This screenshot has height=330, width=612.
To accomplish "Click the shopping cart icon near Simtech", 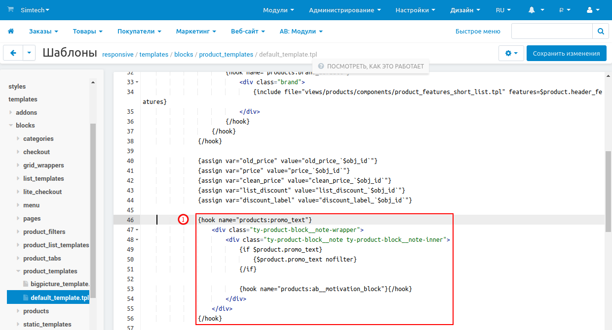I will point(11,10).
